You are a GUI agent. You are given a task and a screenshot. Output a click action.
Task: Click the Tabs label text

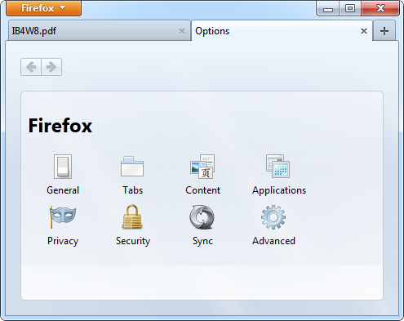click(x=132, y=190)
